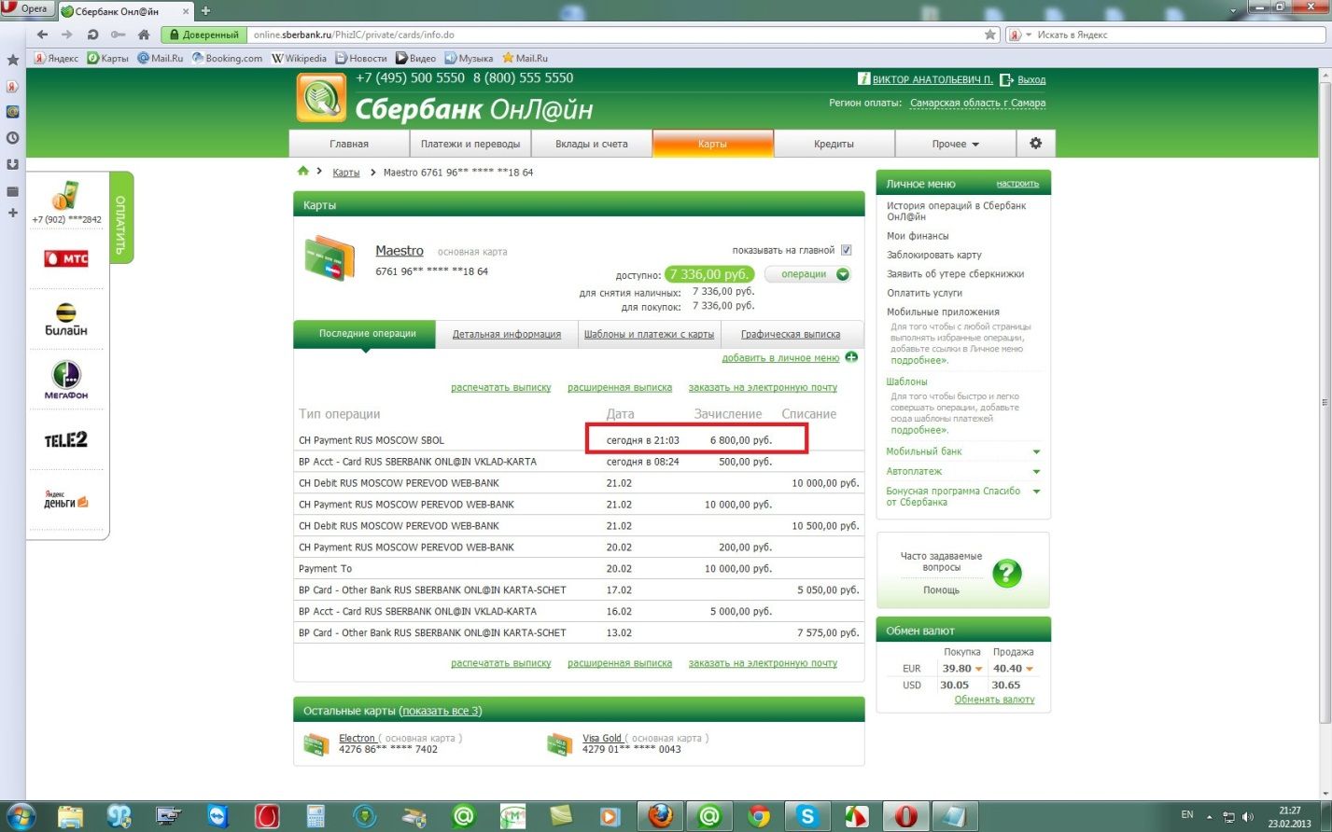This screenshot has height=832, width=1332.
Task: Choose the TELE2 payment logo
Action: 66,440
